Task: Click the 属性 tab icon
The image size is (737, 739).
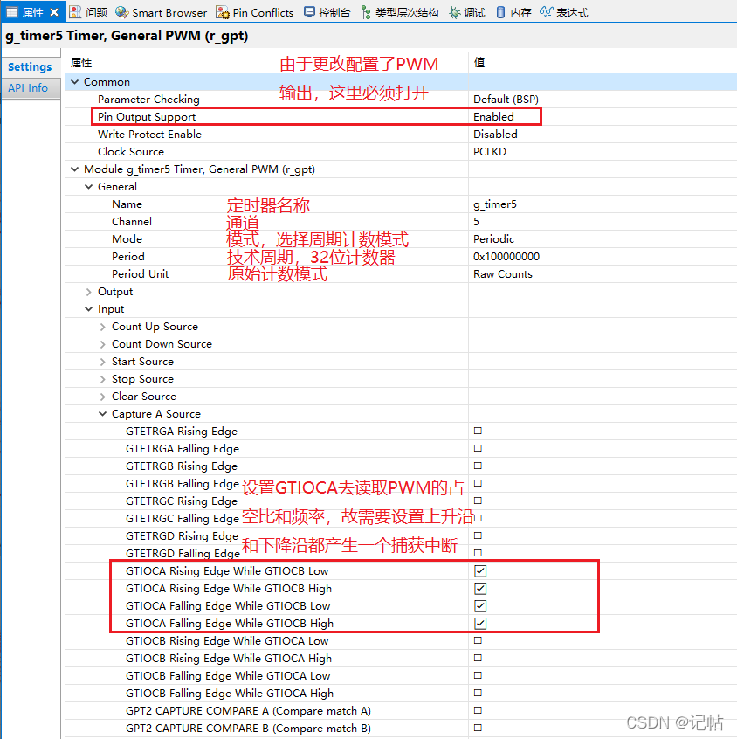Action: coord(11,12)
